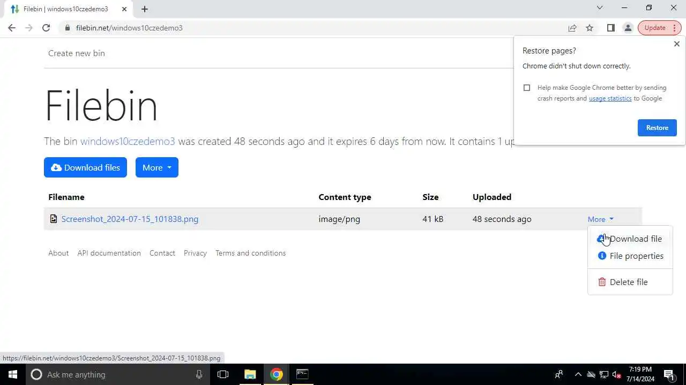The image size is (686, 385).
Task: Close the Filebin browser tab
Action: (x=124, y=9)
